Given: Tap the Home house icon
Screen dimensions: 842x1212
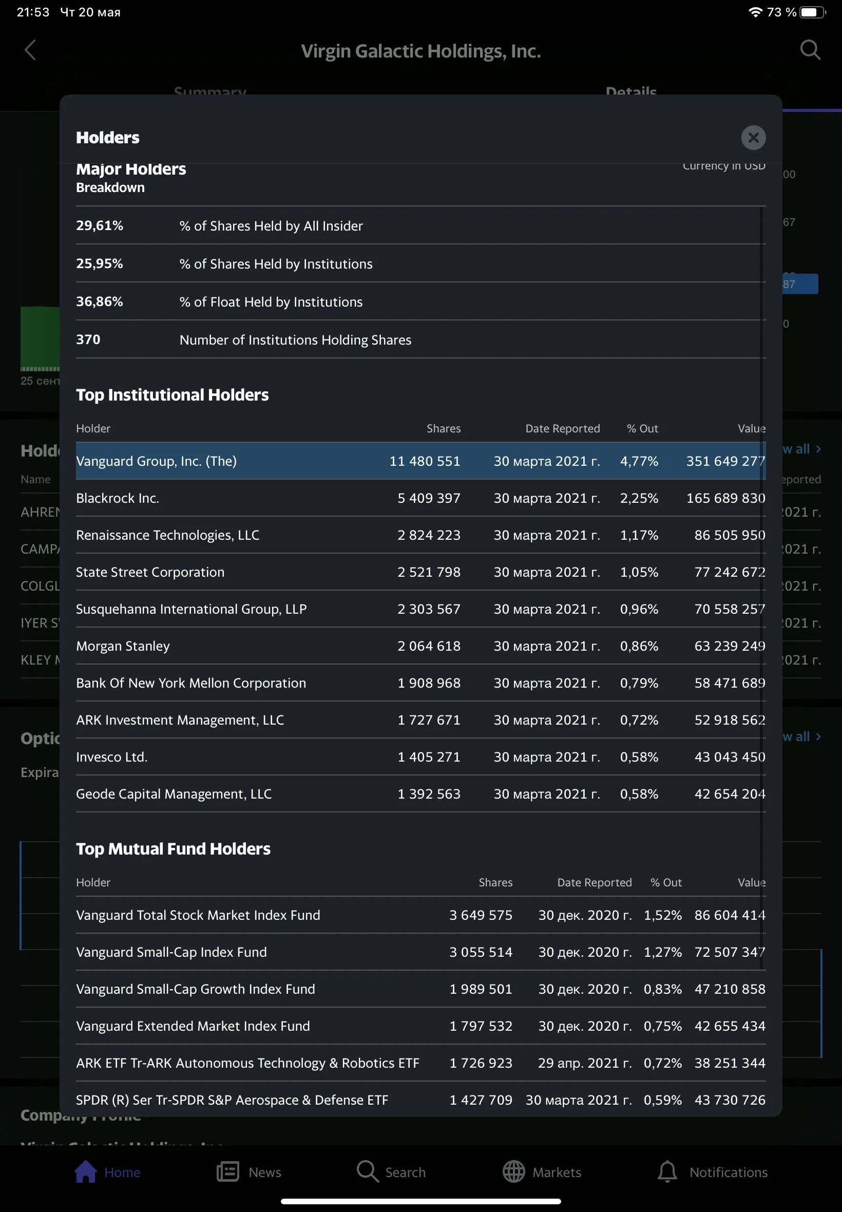Looking at the screenshot, I should (85, 1171).
